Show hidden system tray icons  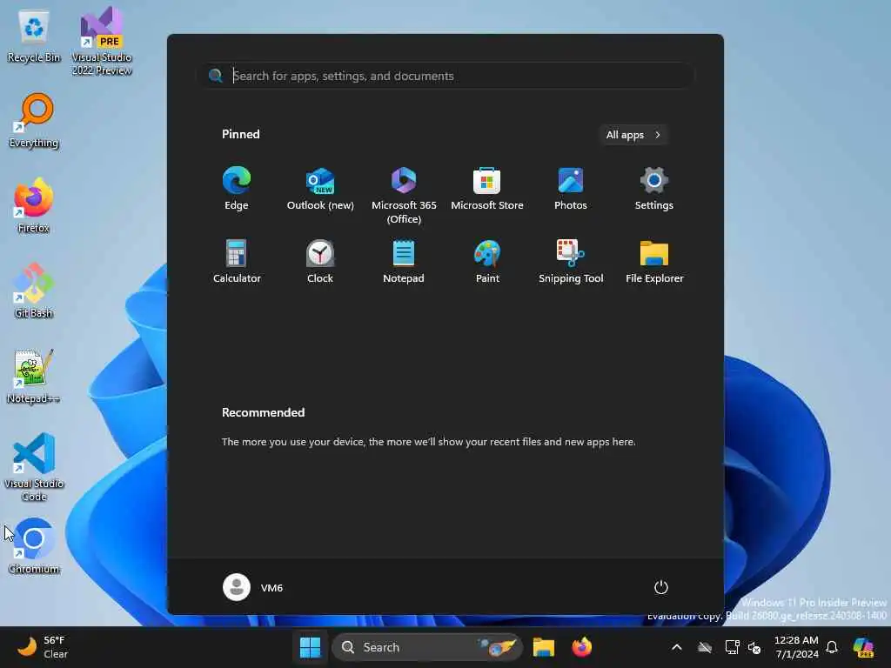(676, 647)
